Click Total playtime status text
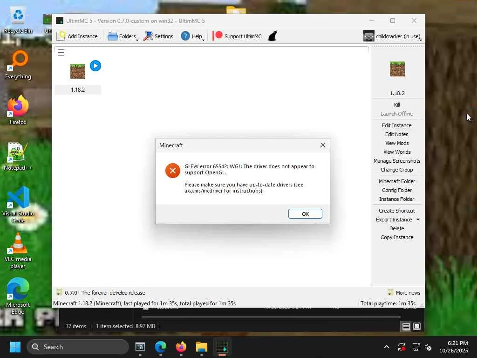Screen dimensions: 477x358 [388, 303]
